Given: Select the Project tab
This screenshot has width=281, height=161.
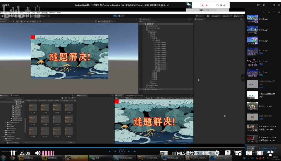Looking at the screenshot, I should click(x=4, y=95).
